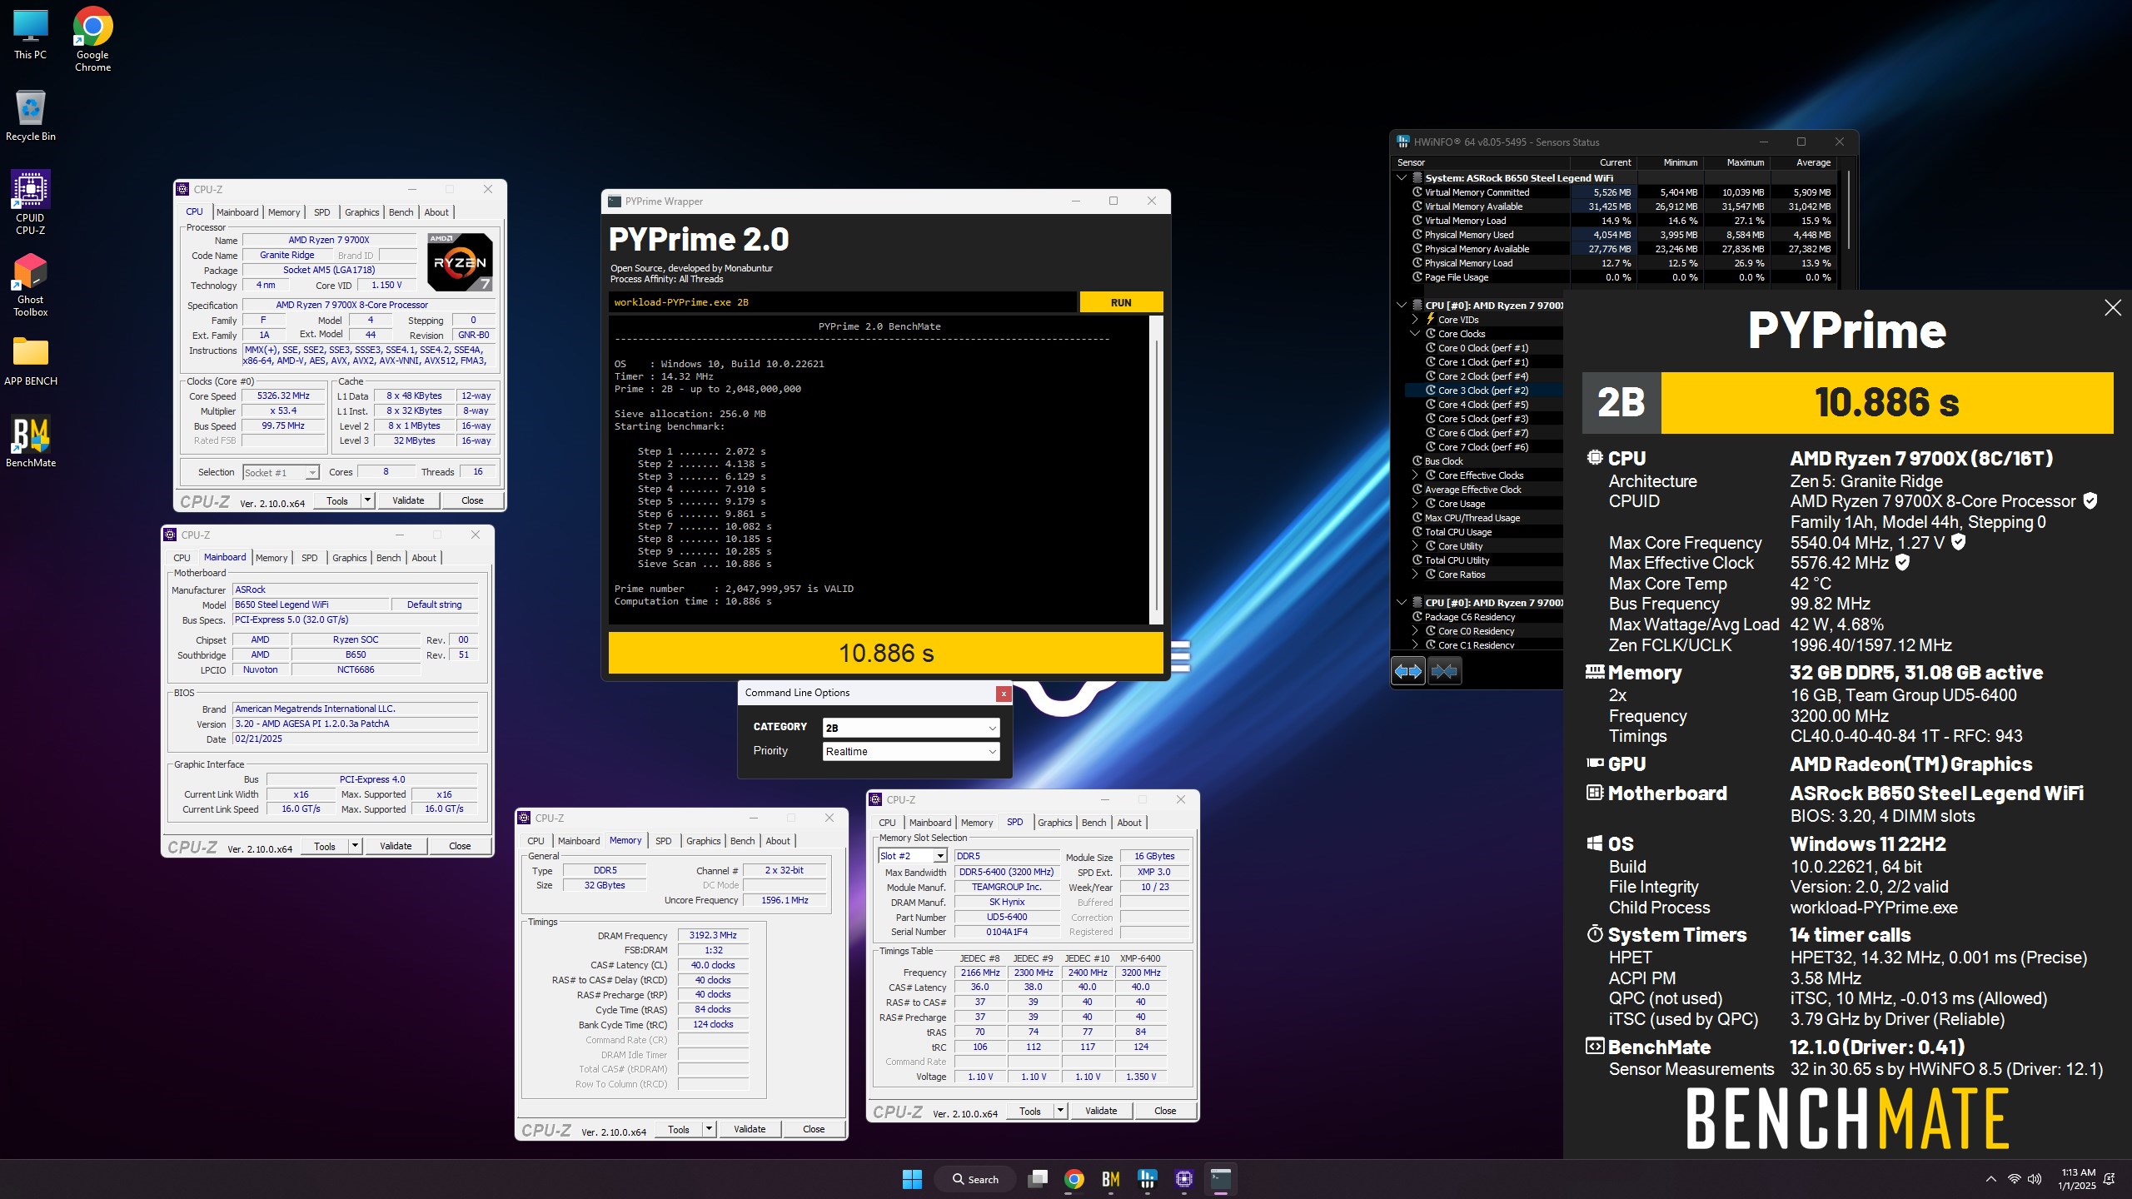Open the Priority Realtime dropdown
2132x1199 pixels.
tap(911, 751)
